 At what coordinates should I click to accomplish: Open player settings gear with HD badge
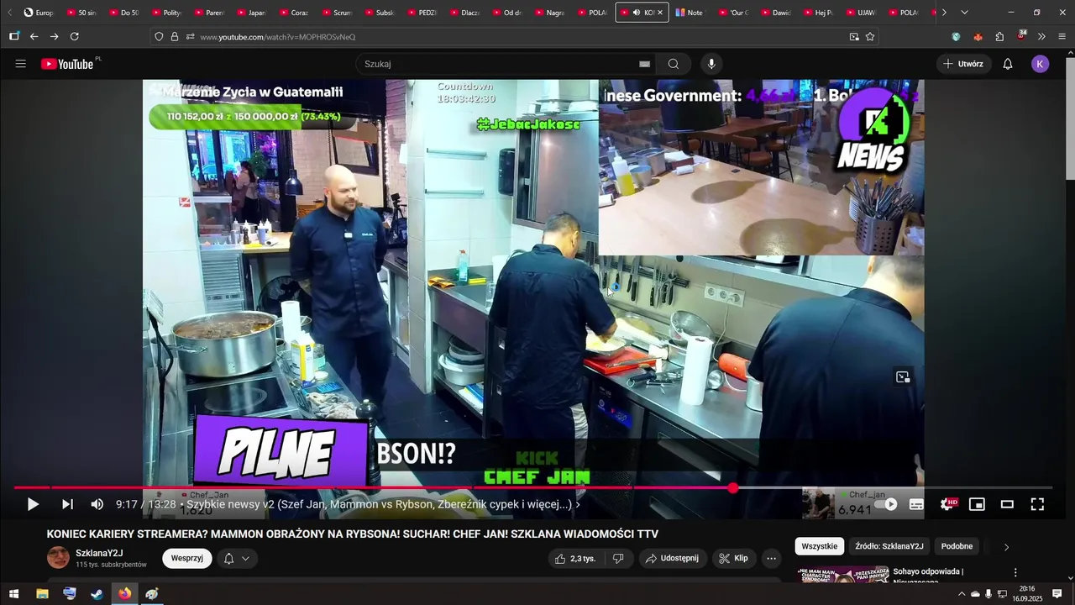[x=947, y=504]
